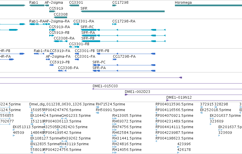Click the EK051313.5prime EST label
Viewport: 242px width, 154px height.
pos(28,127)
